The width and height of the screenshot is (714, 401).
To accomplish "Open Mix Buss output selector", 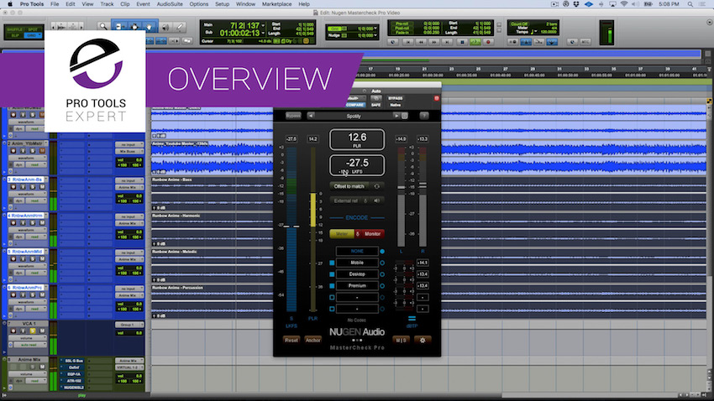I will (129, 151).
